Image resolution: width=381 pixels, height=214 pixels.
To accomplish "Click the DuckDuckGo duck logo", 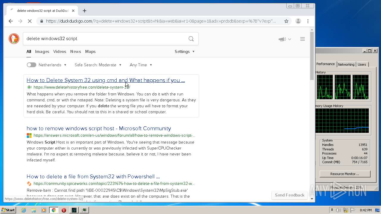I will coord(14,39).
